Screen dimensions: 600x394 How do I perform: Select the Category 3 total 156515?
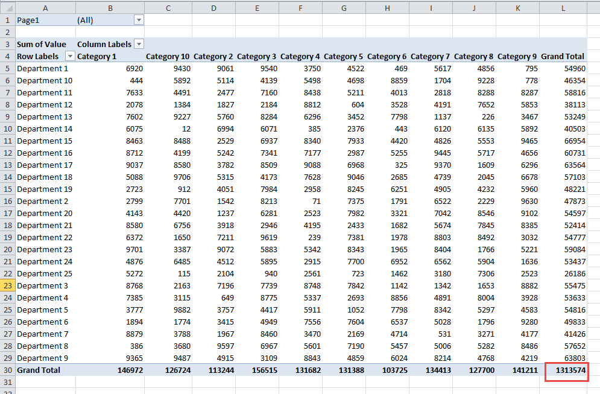[x=257, y=370]
